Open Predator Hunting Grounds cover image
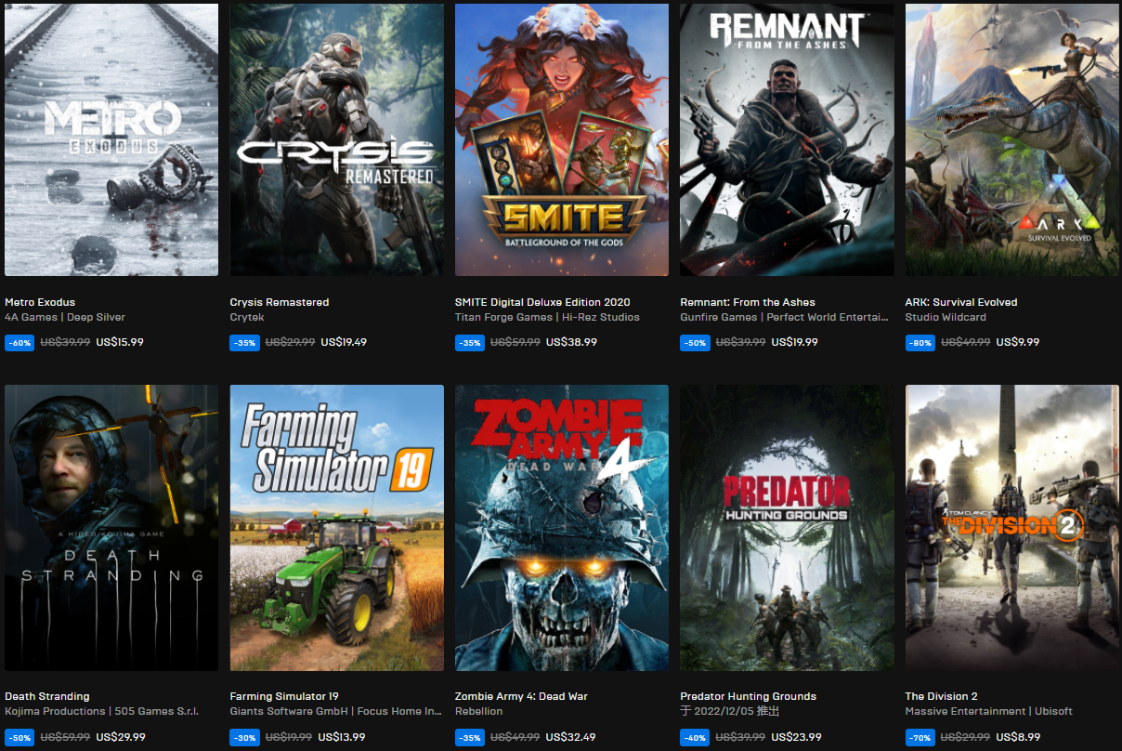 pyautogui.click(x=787, y=527)
